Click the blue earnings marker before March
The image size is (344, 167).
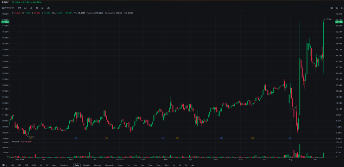[x=162, y=138]
